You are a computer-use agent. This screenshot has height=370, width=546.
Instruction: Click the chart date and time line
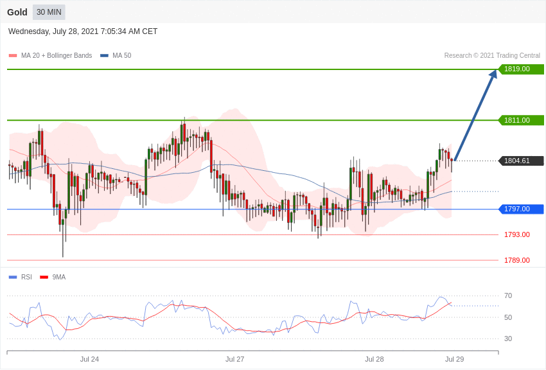[x=83, y=31]
